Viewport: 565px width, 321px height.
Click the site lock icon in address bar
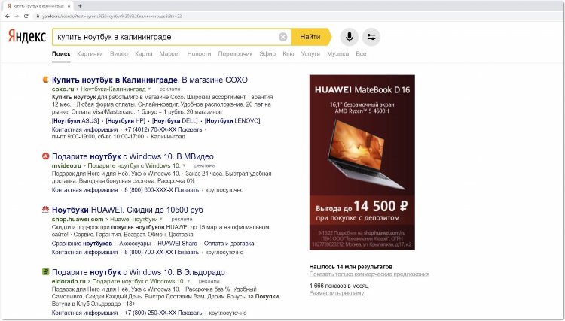tap(38, 17)
